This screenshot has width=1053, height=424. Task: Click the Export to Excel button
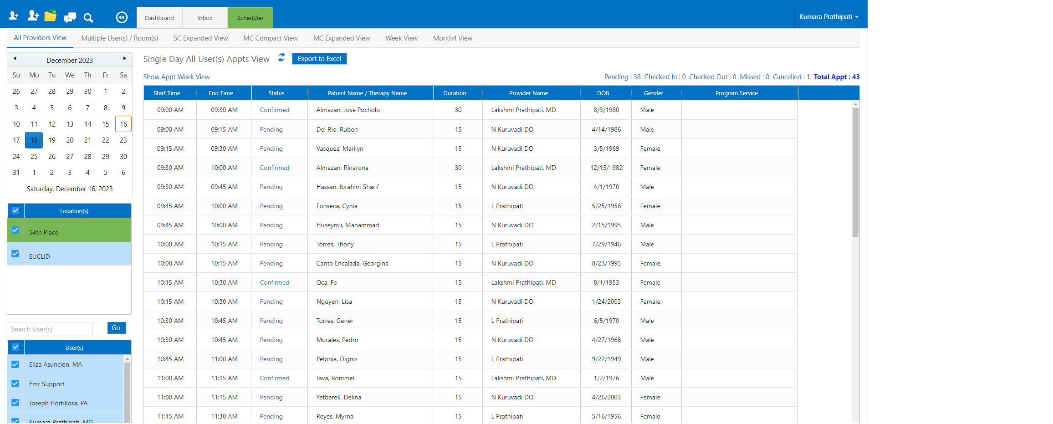pos(319,58)
